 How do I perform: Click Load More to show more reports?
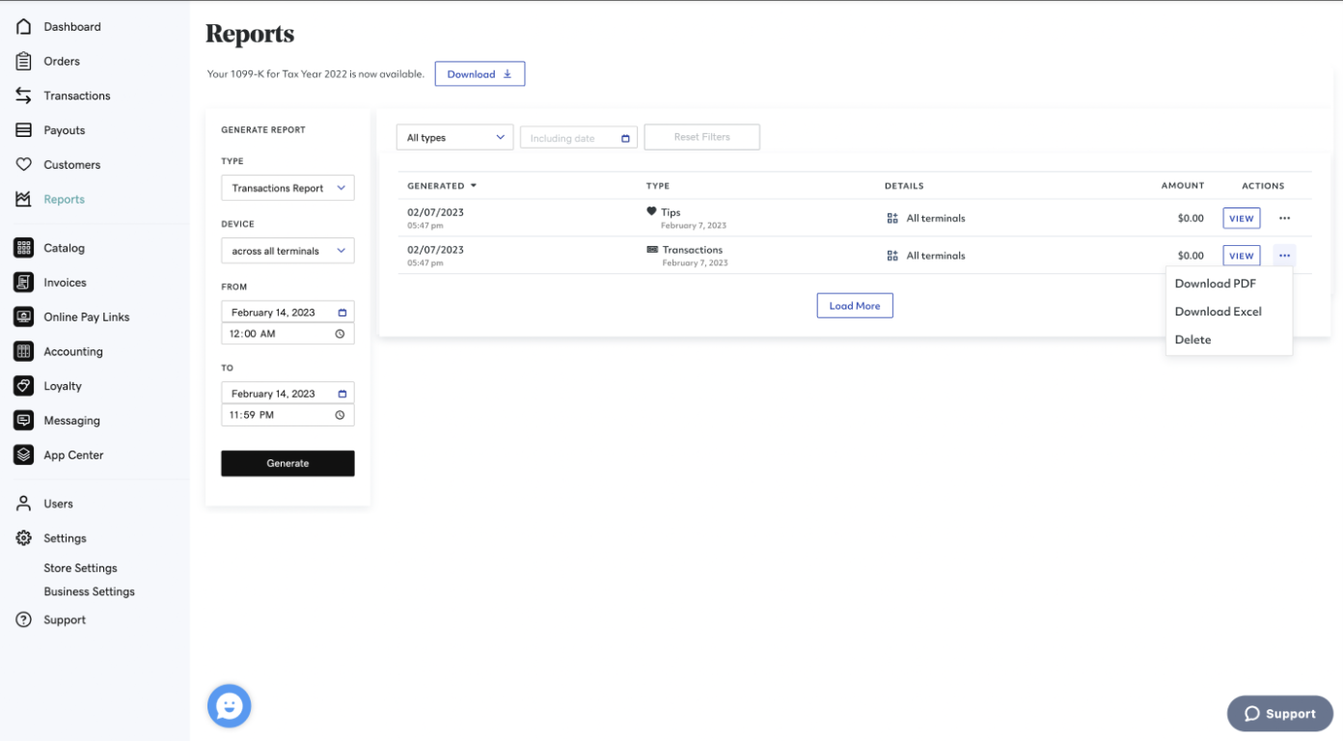(x=854, y=305)
